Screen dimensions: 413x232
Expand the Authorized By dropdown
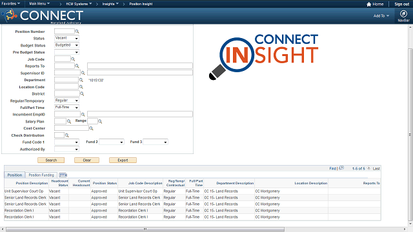coord(66,149)
